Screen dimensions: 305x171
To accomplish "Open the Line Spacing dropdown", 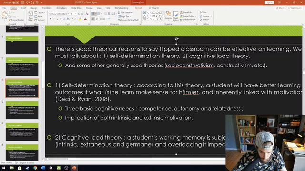I will tap(114, 14).
